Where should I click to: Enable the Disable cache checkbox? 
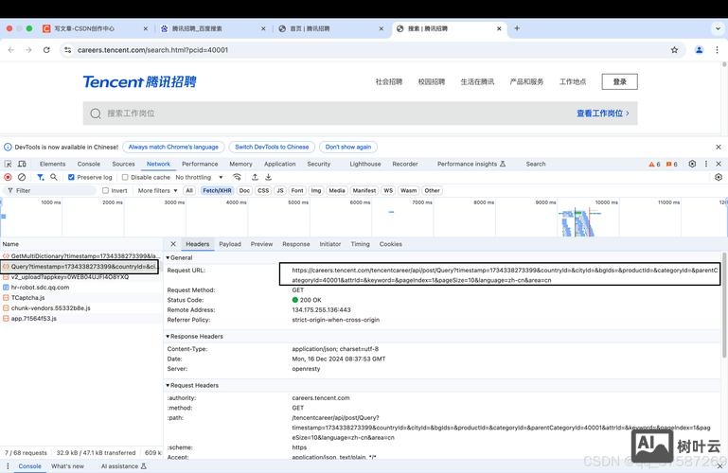coord(125,177)
